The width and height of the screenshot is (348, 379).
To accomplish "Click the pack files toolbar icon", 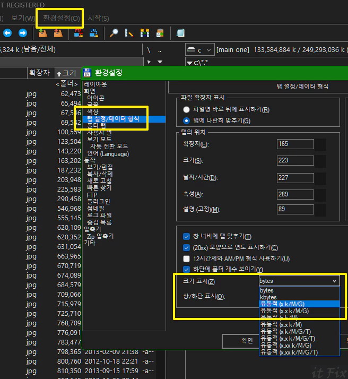I will (43, 33).
